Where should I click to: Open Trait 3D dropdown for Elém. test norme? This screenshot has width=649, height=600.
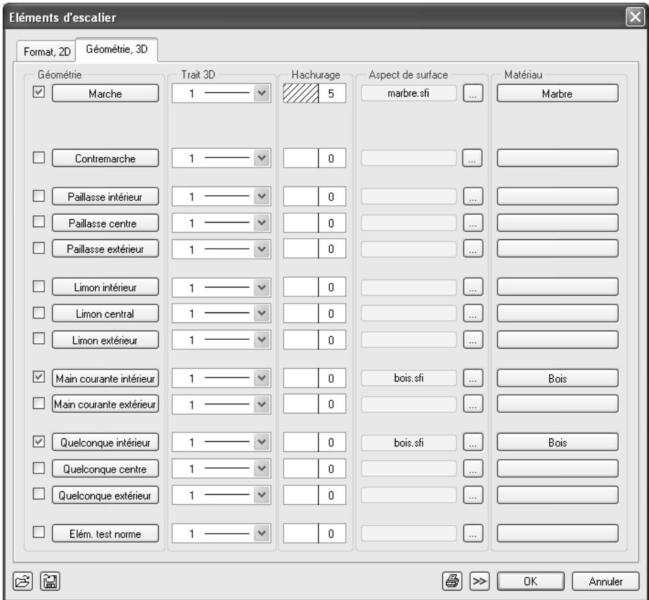[x=261, y=534]
